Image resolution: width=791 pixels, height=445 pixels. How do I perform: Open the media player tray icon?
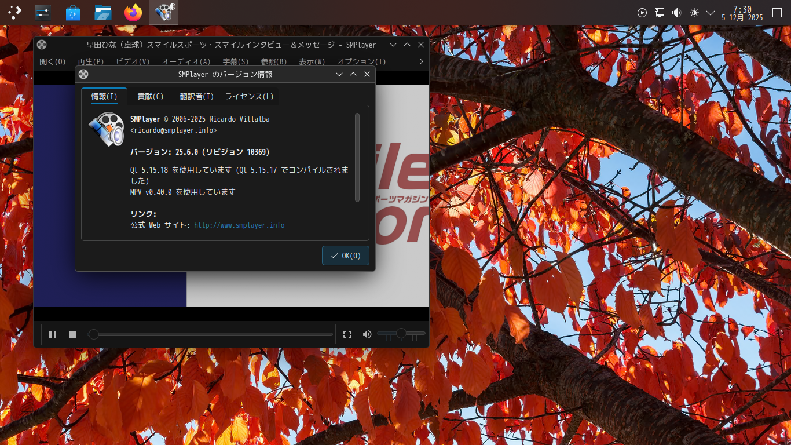click(642, 13)
